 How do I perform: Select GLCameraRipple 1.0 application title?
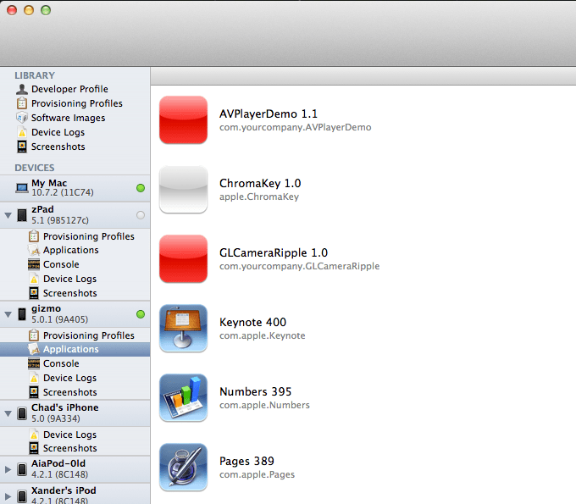coord(274,252)
